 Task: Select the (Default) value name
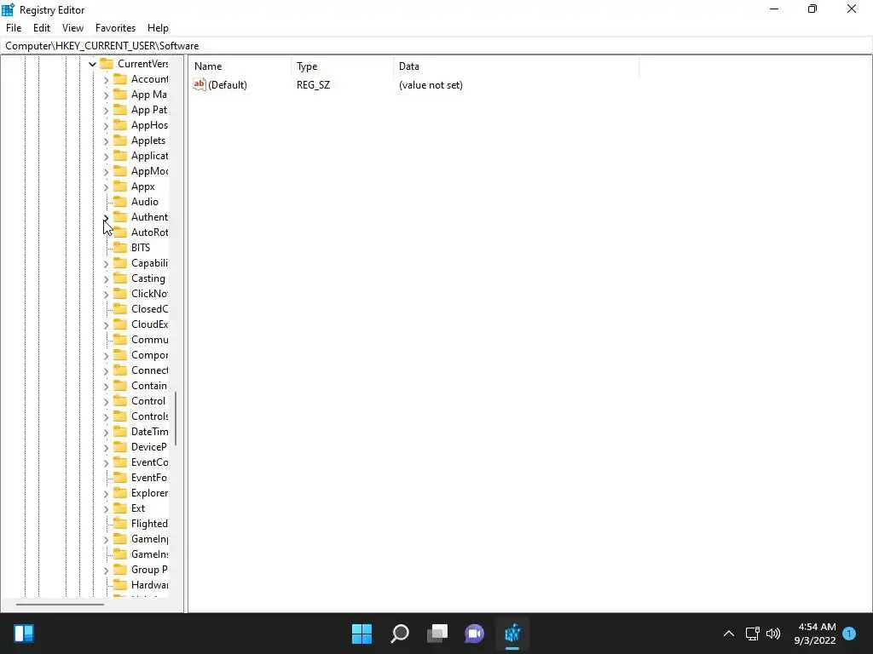pos(227,85)
